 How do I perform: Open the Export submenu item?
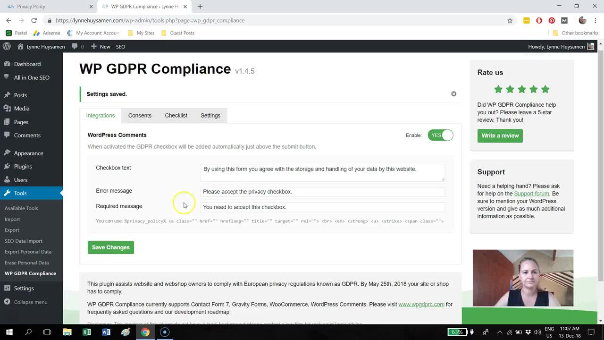click(x=12, y=230)
